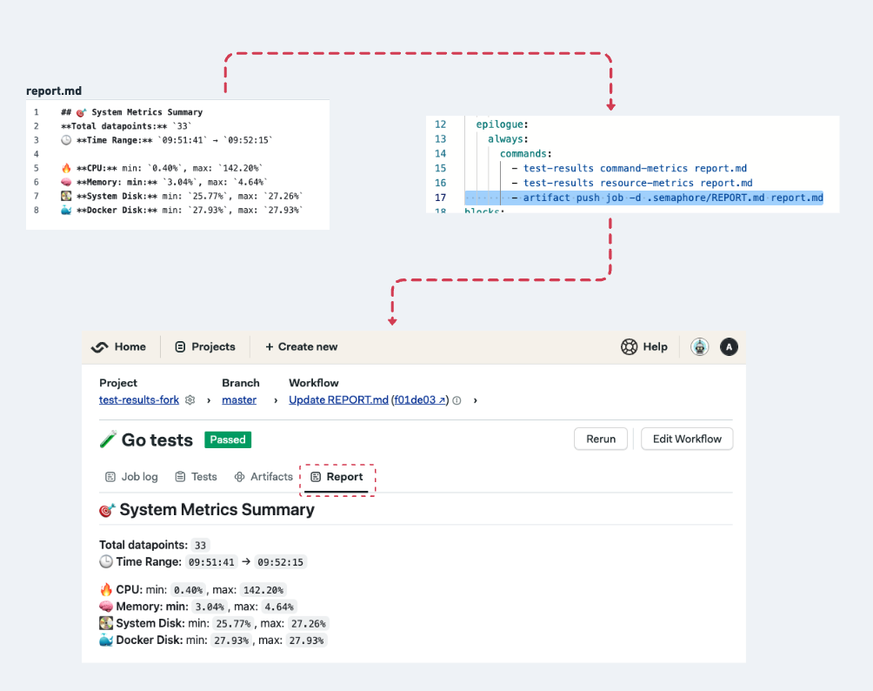Image resolution: width=873 pixels, height=691 pixels.
Task: Click the end time 09:52:15 in report
Action: tap(280, 561)
